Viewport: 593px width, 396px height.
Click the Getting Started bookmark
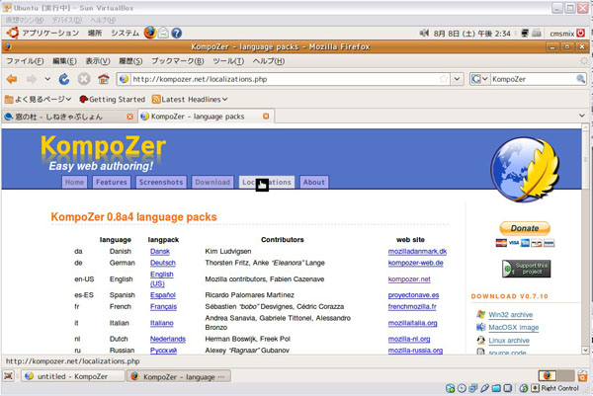113,100
